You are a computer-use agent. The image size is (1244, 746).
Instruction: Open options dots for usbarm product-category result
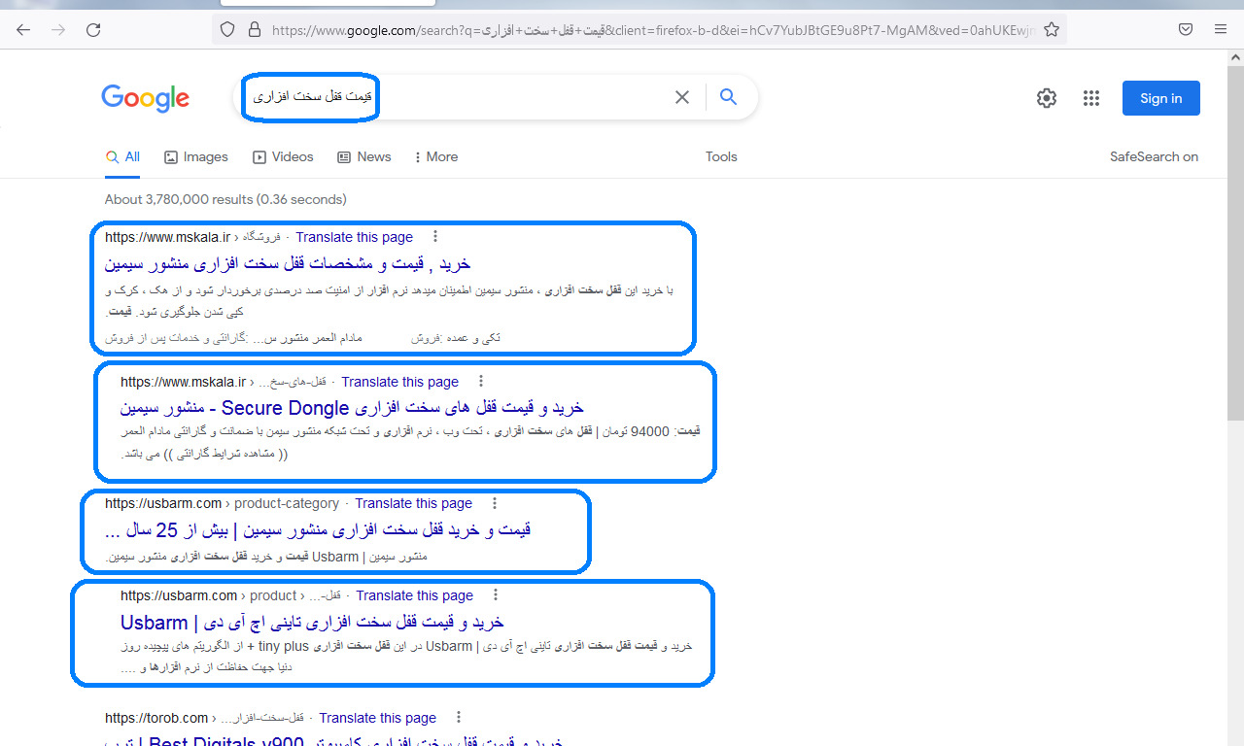pyautogui.click(x=495, y=503)
